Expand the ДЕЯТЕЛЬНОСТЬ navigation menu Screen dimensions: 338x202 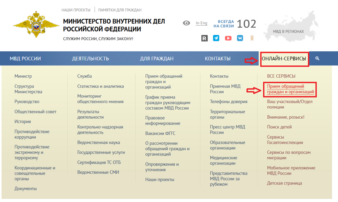tap(90, 58)
